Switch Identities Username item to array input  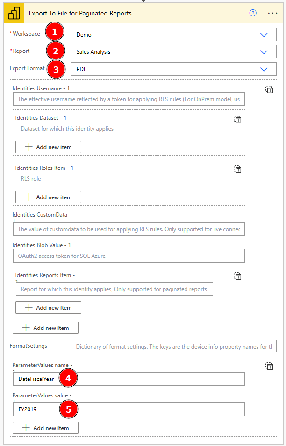(x=269, y=89)
